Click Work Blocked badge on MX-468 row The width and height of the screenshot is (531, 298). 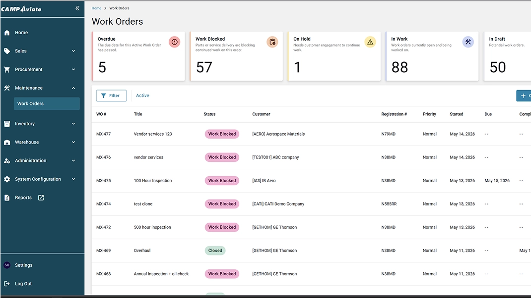pyautogui.click(x=222, y=274)
